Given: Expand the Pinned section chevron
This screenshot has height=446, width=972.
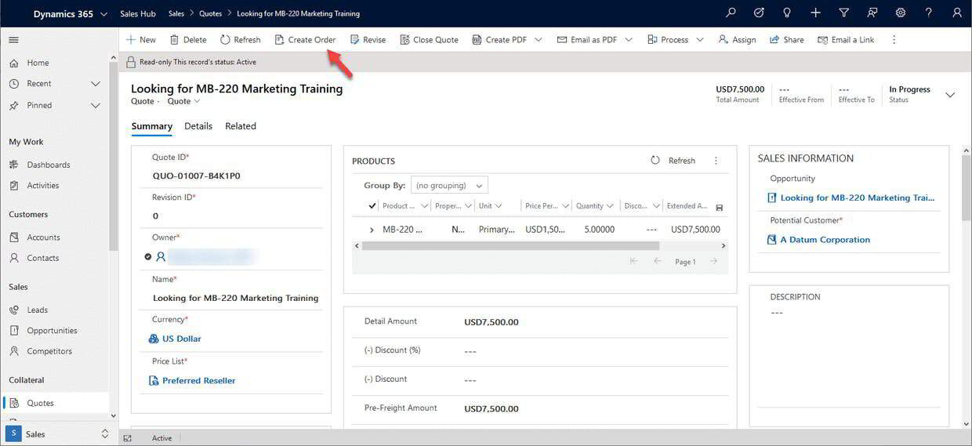Looking at the screenshot, I should click(96, 106).
